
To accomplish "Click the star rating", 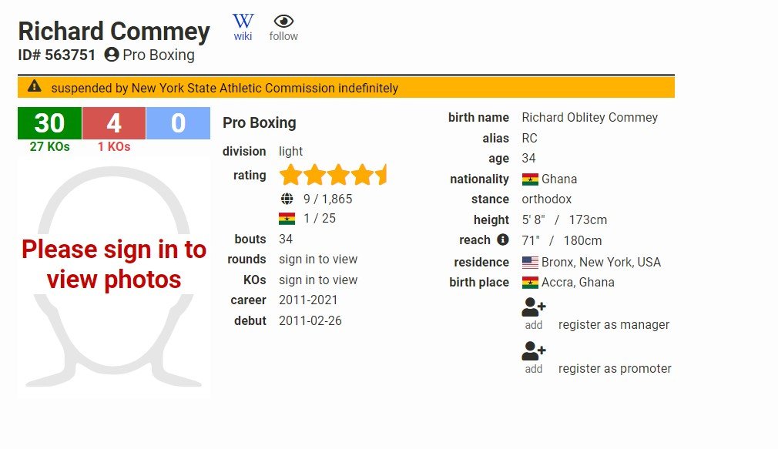I will pyautogui.click(x=333, y=175).
